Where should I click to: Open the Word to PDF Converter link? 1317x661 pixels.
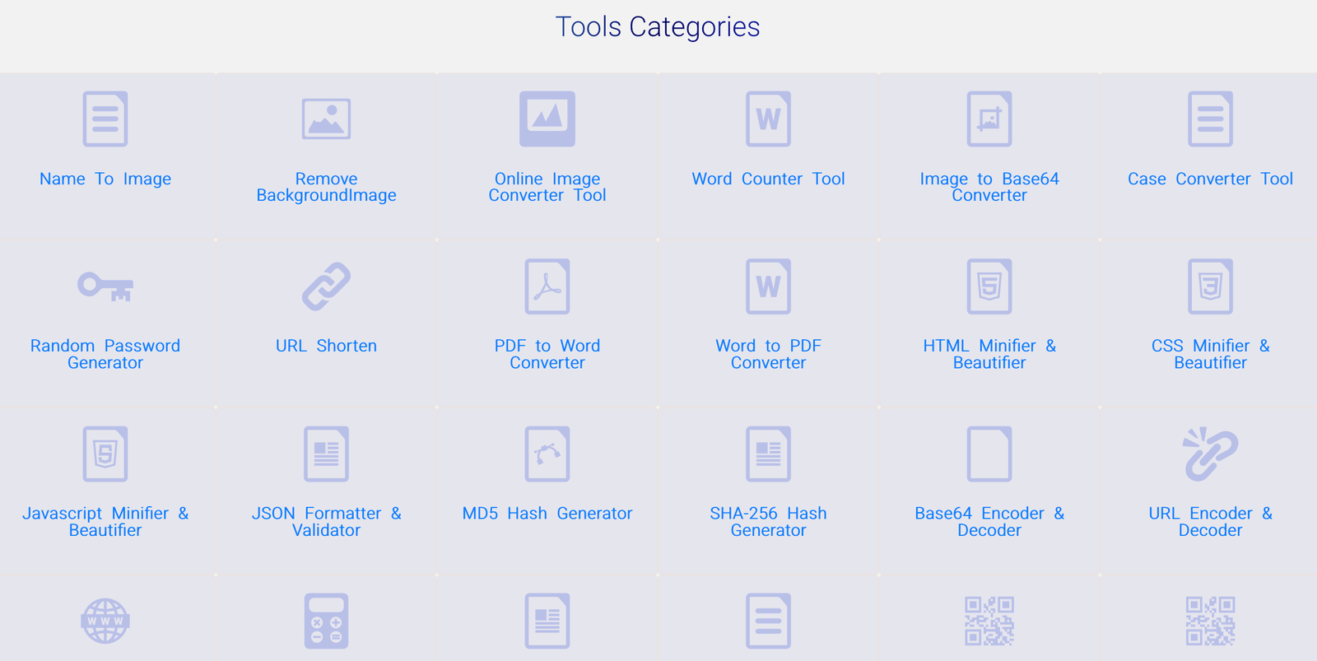[768, 354]
